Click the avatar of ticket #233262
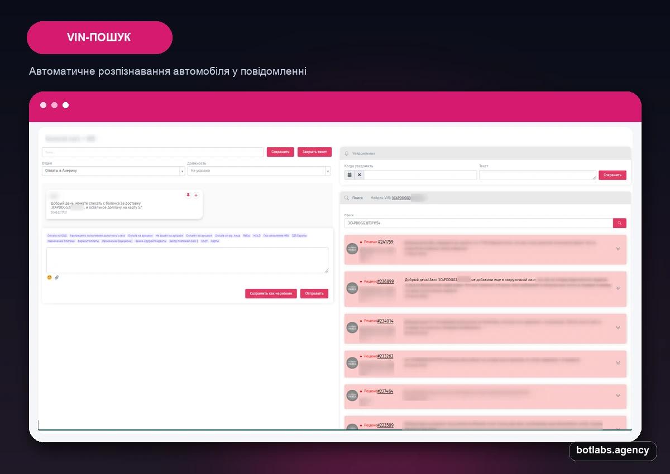The image size is (670, 474). [352, 364]
